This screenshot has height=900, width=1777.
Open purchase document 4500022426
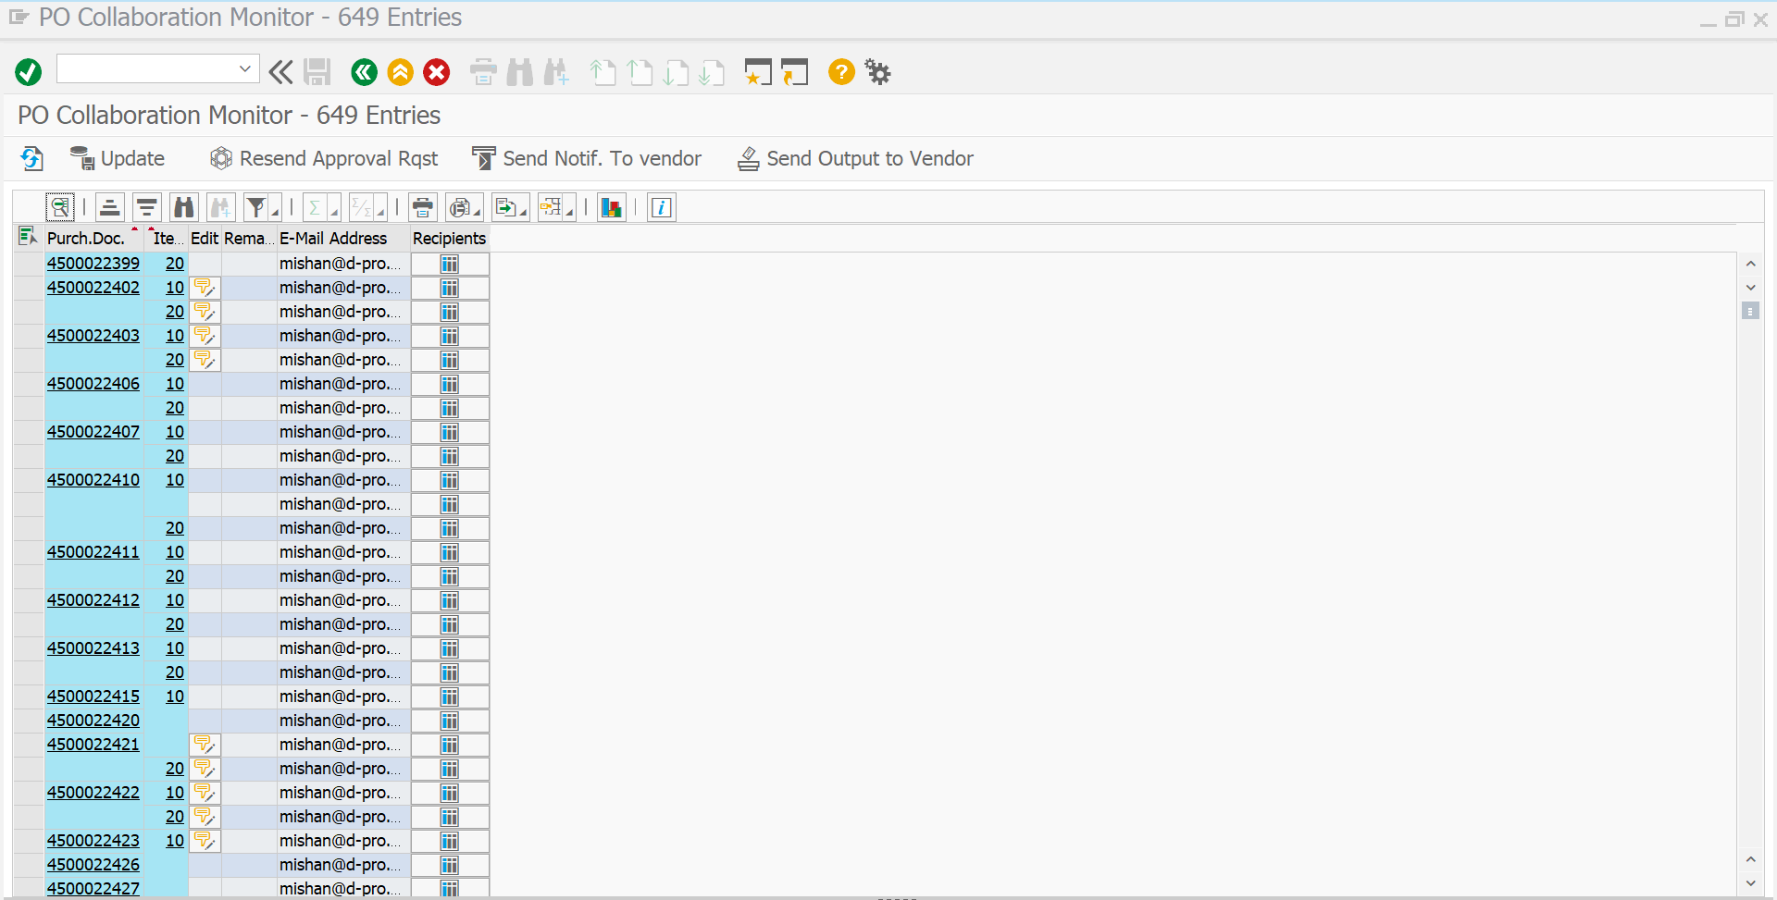click(93, 865)
